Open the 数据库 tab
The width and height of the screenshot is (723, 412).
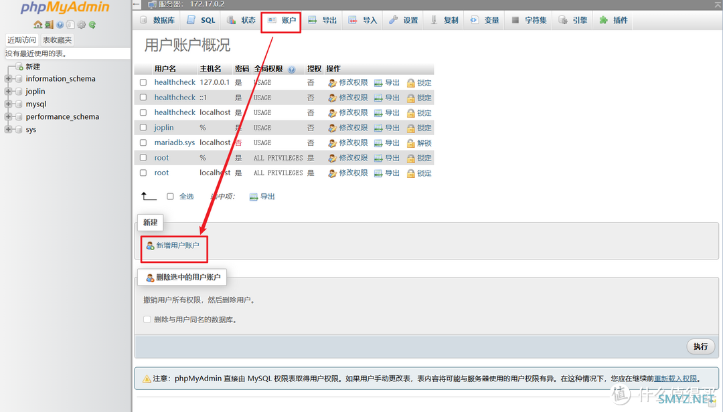(x=157, y=20)
